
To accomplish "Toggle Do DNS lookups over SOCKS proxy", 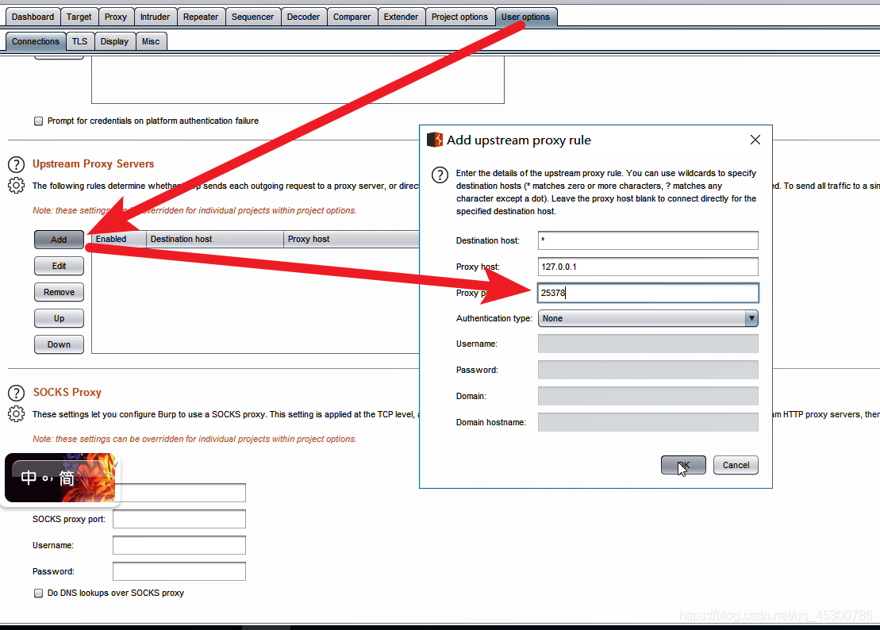I will tap(38, 593).
